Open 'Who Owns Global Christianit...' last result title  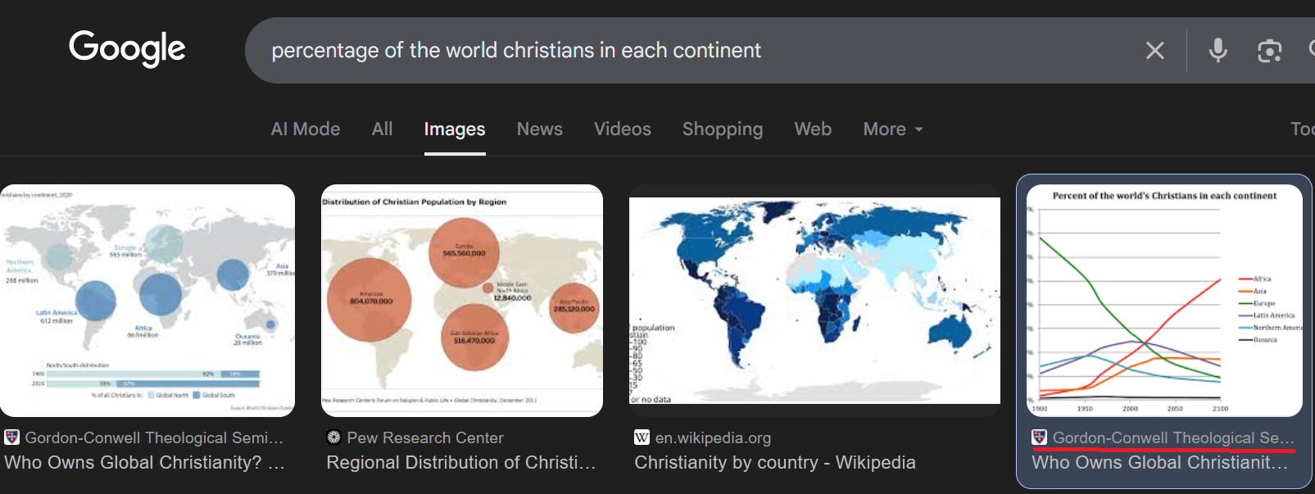1160,463
